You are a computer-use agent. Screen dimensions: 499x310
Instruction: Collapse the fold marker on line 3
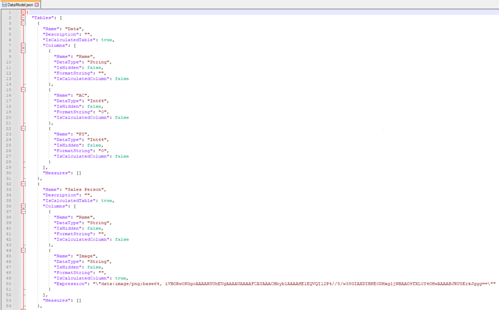tap(23, 23)
